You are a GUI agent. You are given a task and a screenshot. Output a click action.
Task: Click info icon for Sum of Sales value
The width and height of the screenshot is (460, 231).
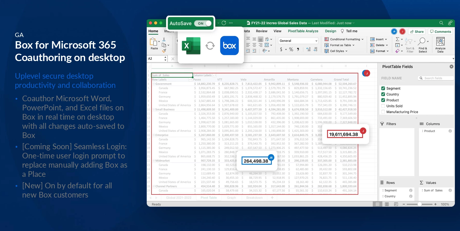[x=450, y=190]
